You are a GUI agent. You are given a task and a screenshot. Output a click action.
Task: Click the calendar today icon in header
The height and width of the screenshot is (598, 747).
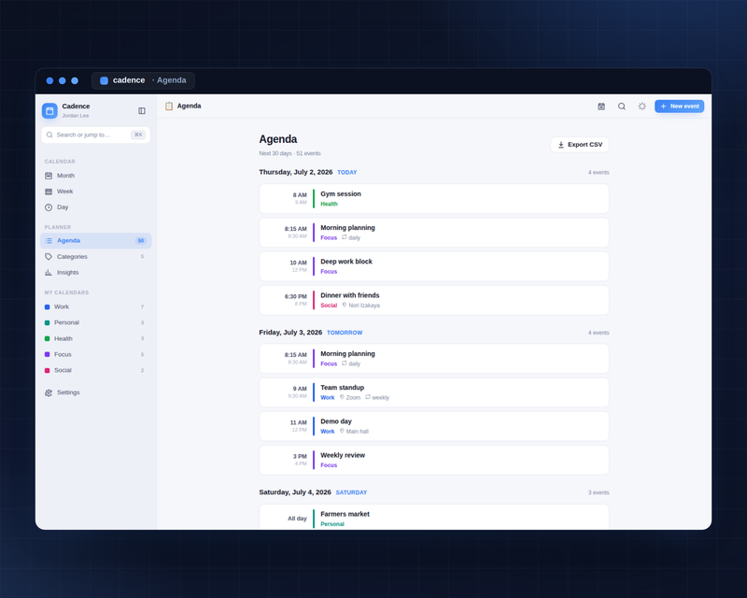point(601,107)
